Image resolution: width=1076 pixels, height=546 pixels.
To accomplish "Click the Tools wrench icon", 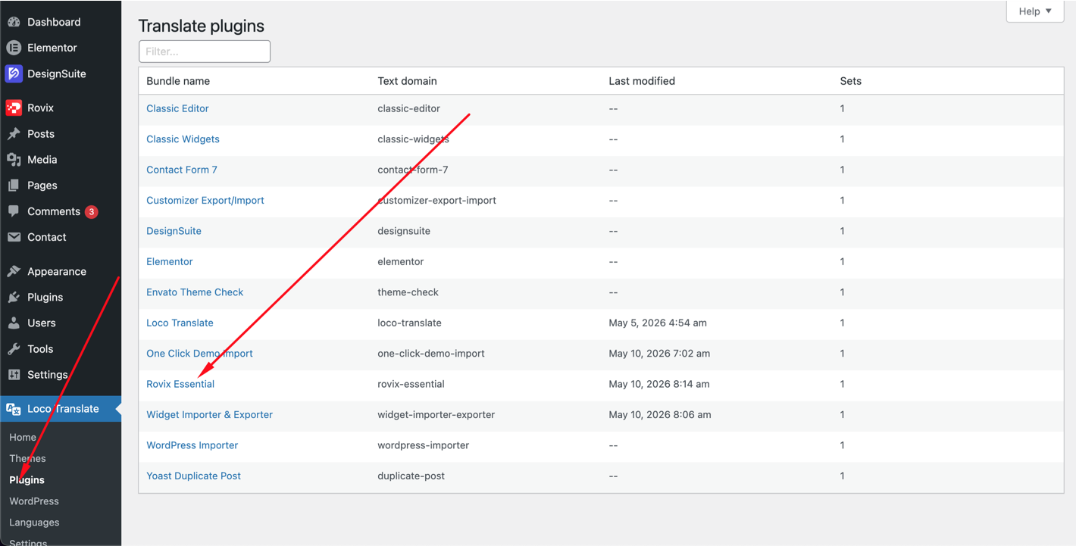I will [14, 349].
